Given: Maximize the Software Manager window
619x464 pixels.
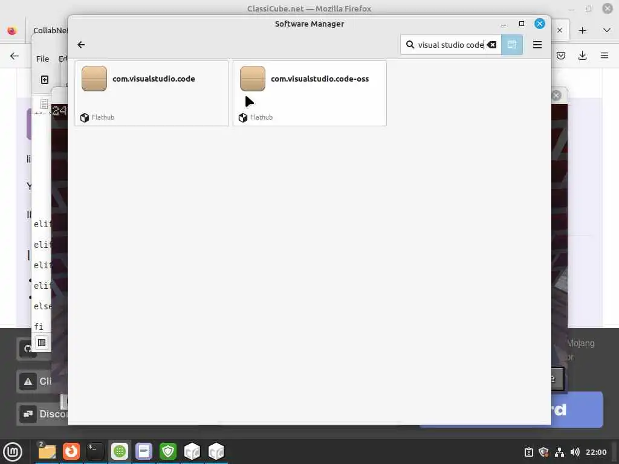Looking at the screenshot, I should (522, 24).
